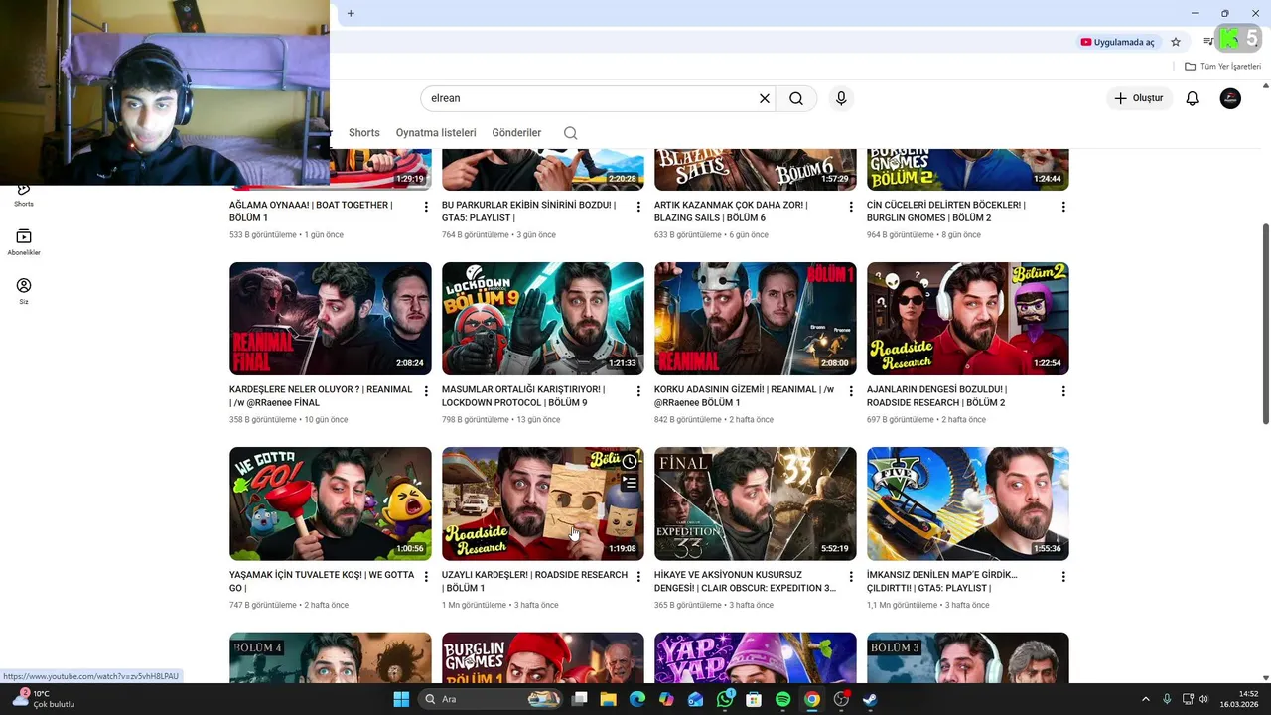This screenshot has height=715, width=1271.
Task: Open MASUMLAR ORTALIĞI KARIŞTIRIYOR title link
Action: tap(523, 396)
